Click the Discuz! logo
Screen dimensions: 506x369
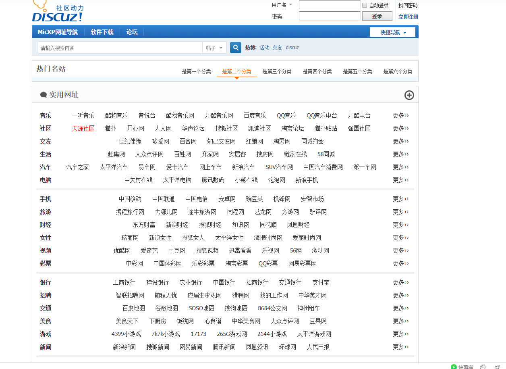(x=58, y=11)
